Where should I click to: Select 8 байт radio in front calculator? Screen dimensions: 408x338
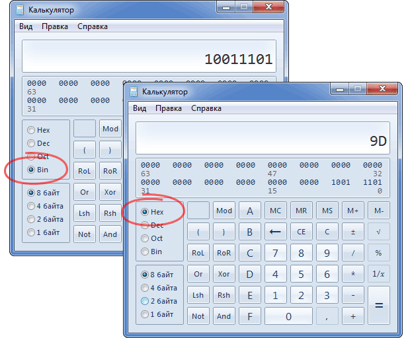[157, 275]
